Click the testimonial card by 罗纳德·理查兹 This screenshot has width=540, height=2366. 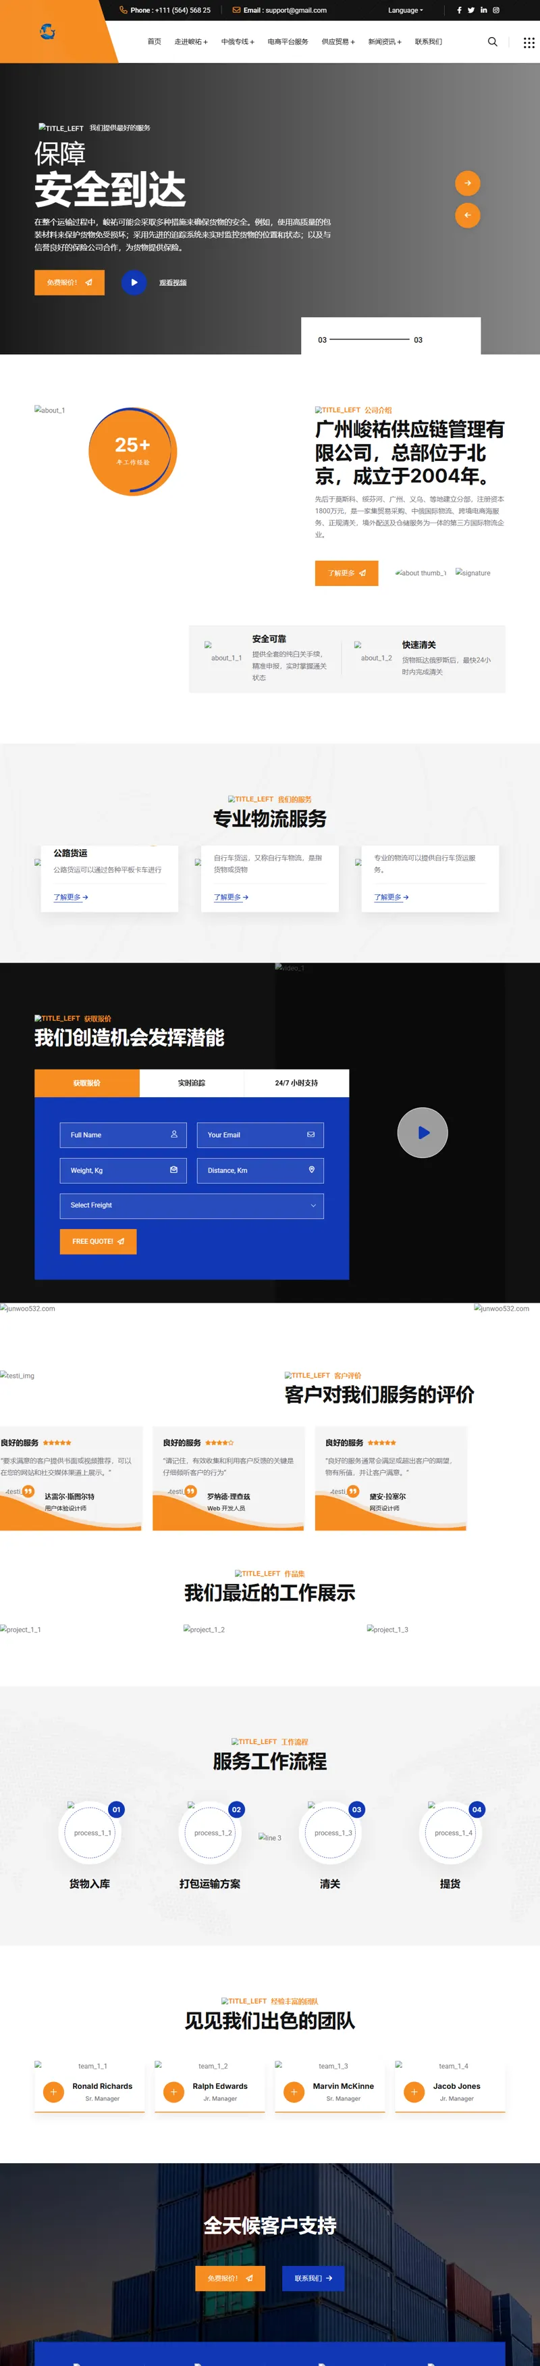pos(228,1478)
